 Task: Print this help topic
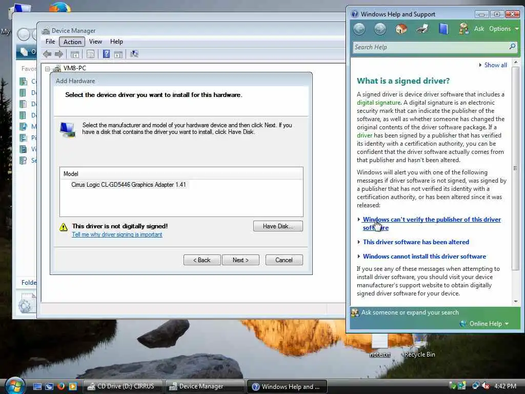[422, 29]
